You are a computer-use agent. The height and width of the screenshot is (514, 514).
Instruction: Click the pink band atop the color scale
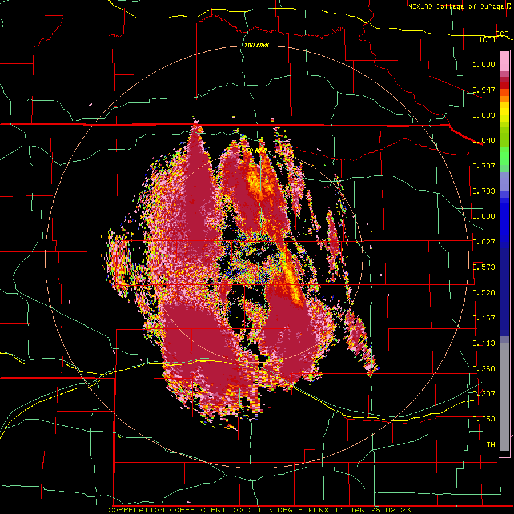tap(504, 61)
